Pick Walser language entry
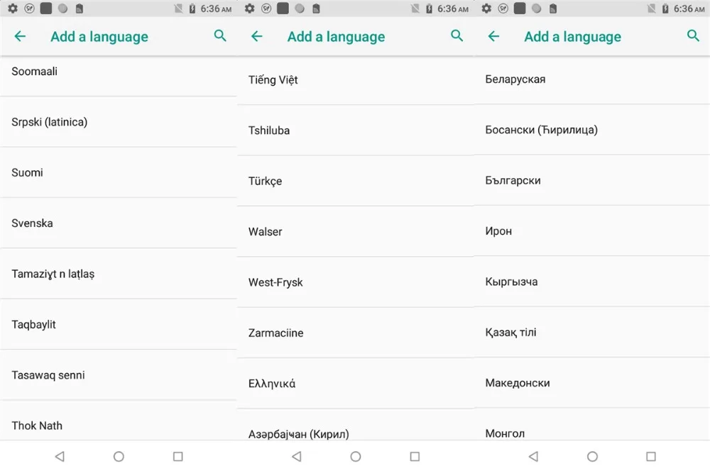The image size is (710, 473). (356, 231)
